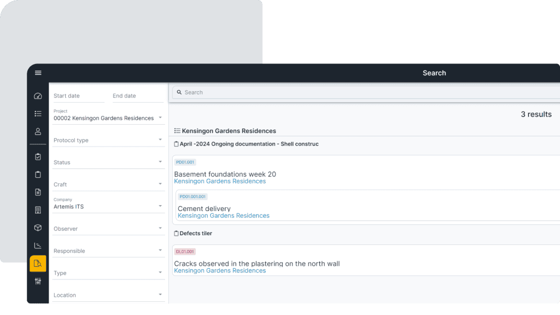Open the Responsible filter dropdown

pyautogui.click(x=107, y=250)
